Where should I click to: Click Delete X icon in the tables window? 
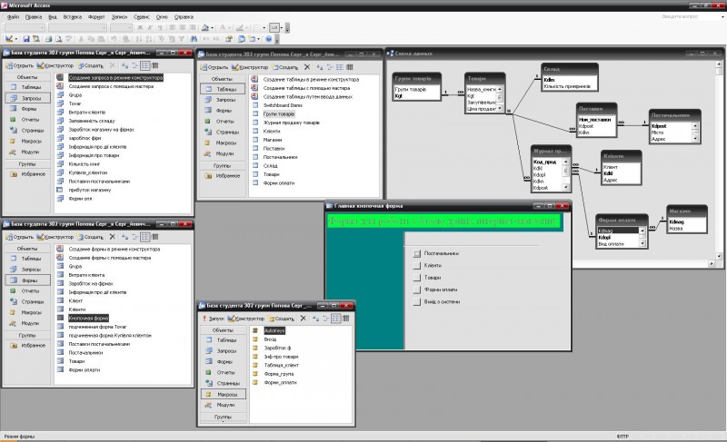[x=307, y=67]
